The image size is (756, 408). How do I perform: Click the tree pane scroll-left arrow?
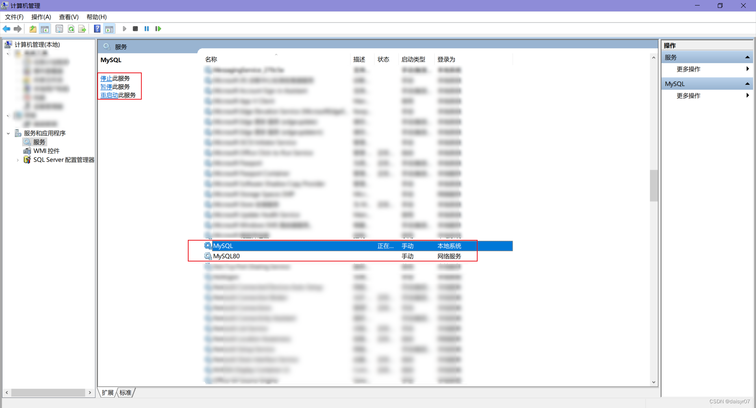coord(7,393)
